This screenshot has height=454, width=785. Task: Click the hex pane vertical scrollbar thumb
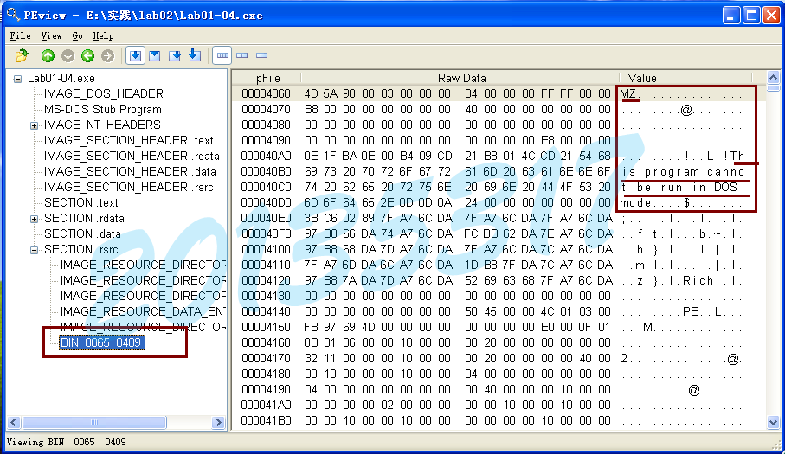tap(773, 88)
